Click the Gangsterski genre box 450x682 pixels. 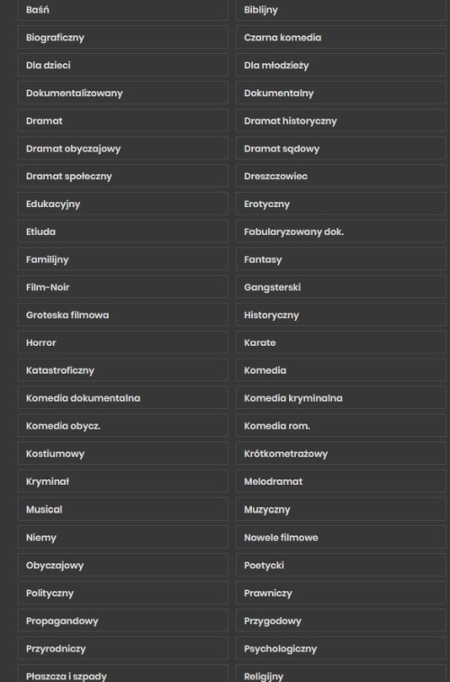coord(341,287)
